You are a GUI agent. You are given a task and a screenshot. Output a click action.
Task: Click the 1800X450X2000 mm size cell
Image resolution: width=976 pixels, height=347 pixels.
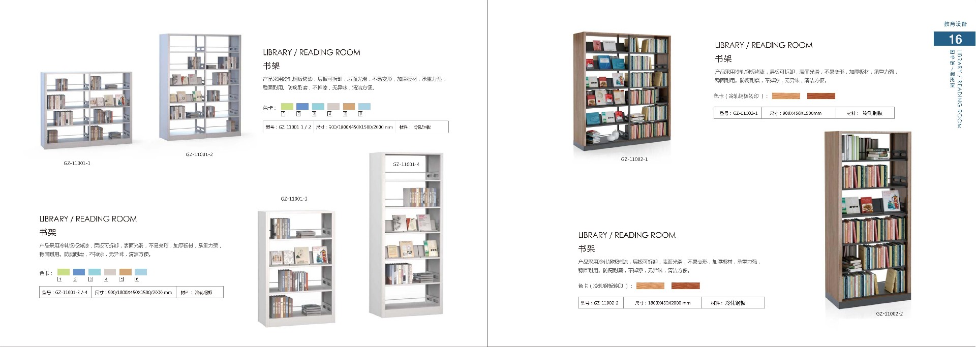662,303
